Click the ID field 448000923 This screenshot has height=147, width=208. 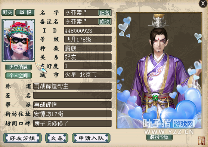88,30
